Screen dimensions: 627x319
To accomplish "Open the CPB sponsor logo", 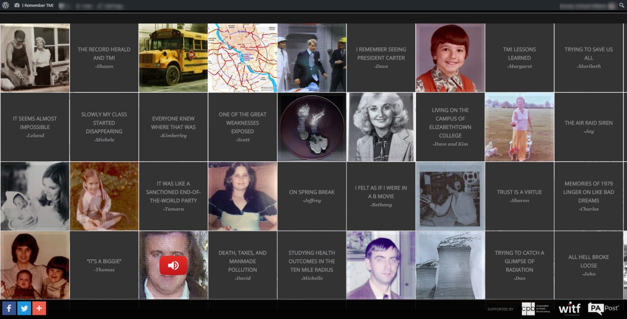I will pos(536,309).
